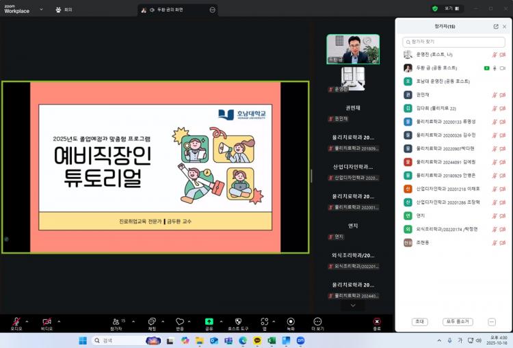
Task: Pop out the participants panel
Action: (x=496, y=27)
